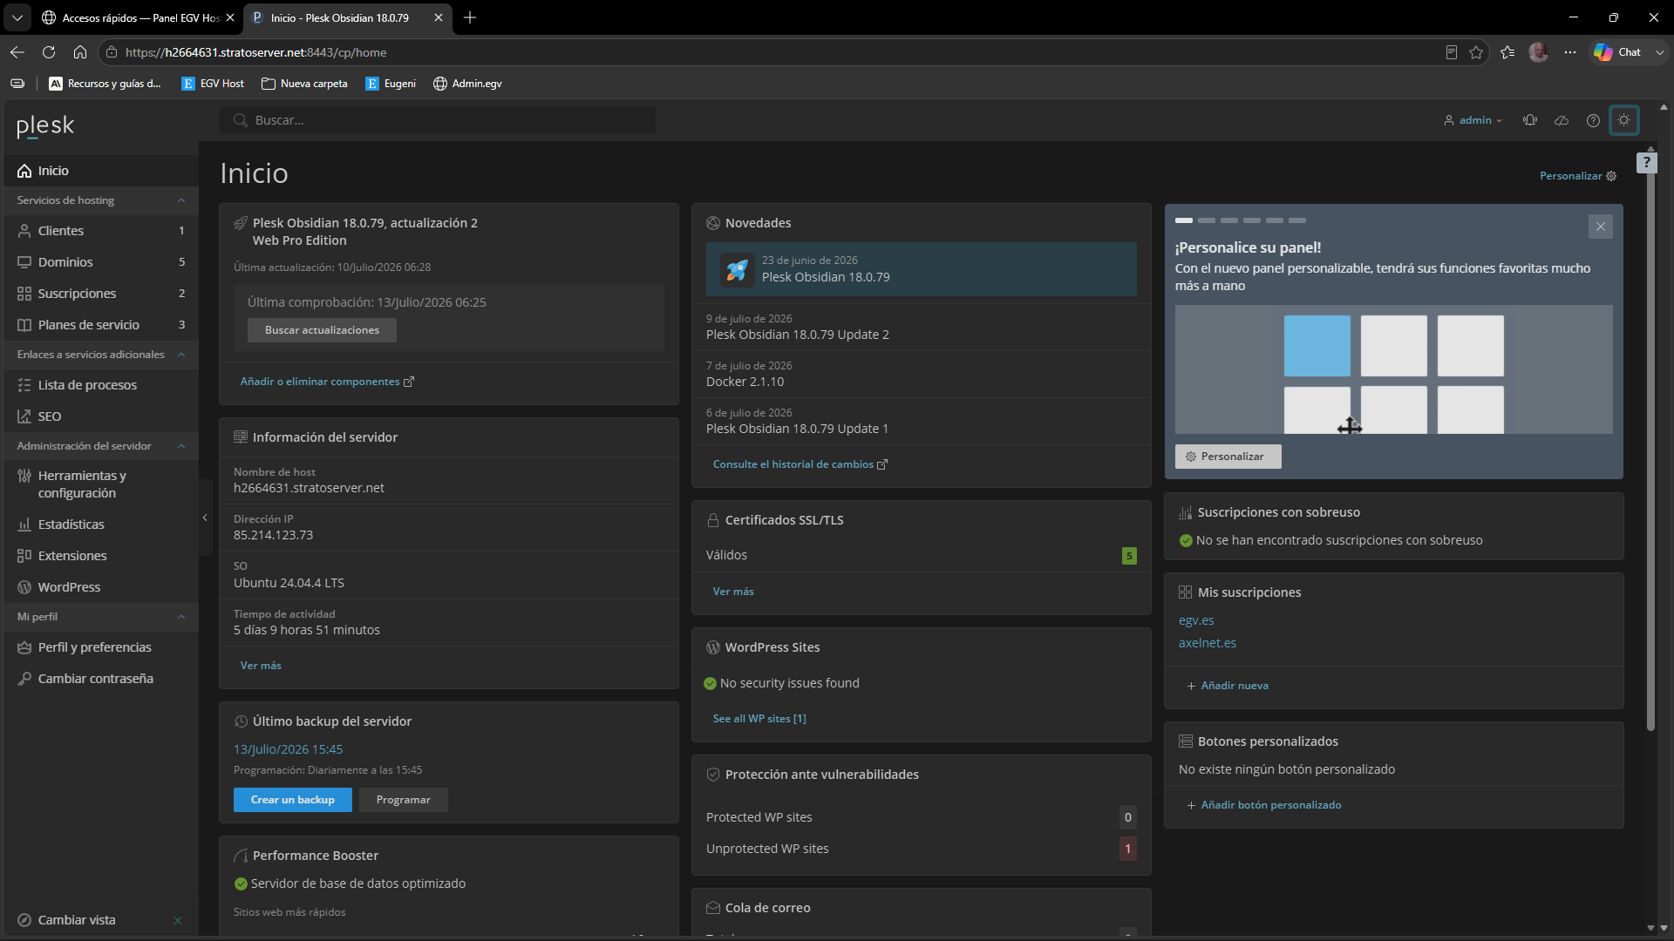Click the Extensiones icon in sidebar
The width and height of the screenshot is (1674, 941).
click(x=24, y=556)
